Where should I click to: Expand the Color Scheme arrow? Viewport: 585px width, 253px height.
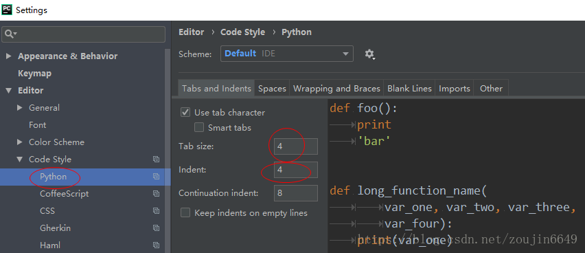(x=20, y=142)
